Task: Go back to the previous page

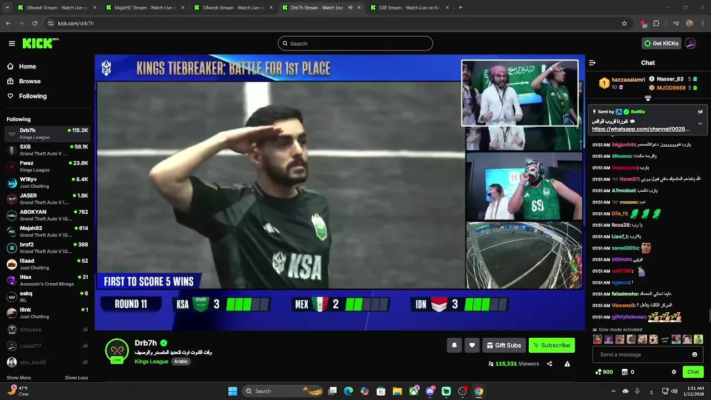Action: (8, 23)
